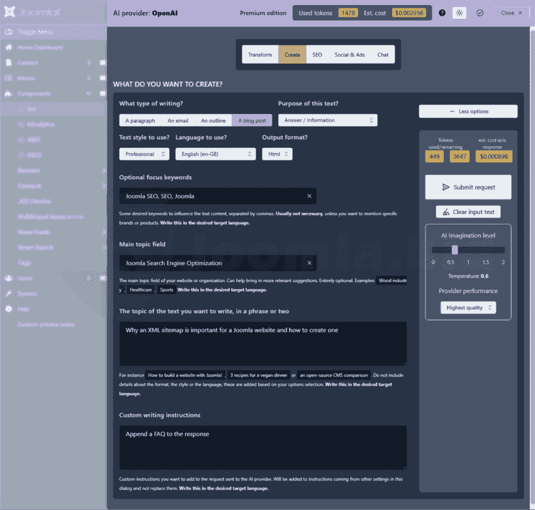Screen dimensions: 535x510
Task: Click the Home Dashboard icon in sidebar
Action: pos(9,48)
